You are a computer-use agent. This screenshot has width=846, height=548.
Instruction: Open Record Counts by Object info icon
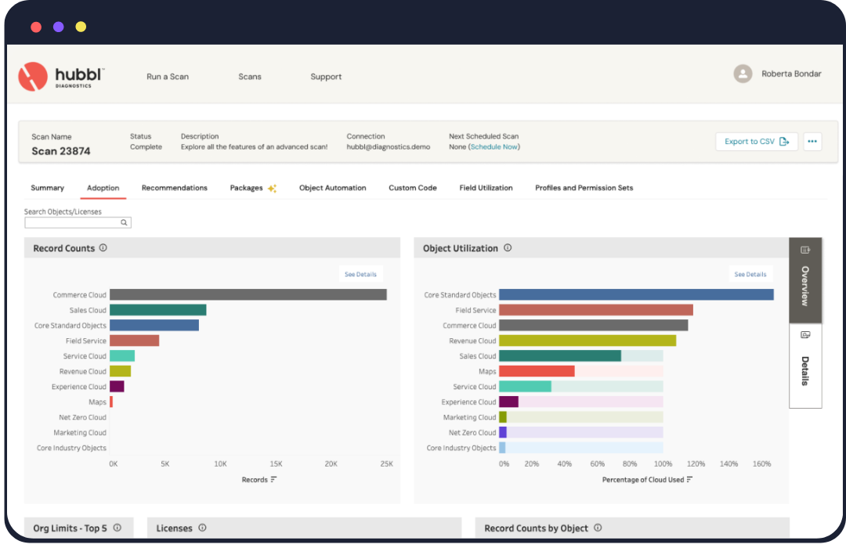coord(598,528)
